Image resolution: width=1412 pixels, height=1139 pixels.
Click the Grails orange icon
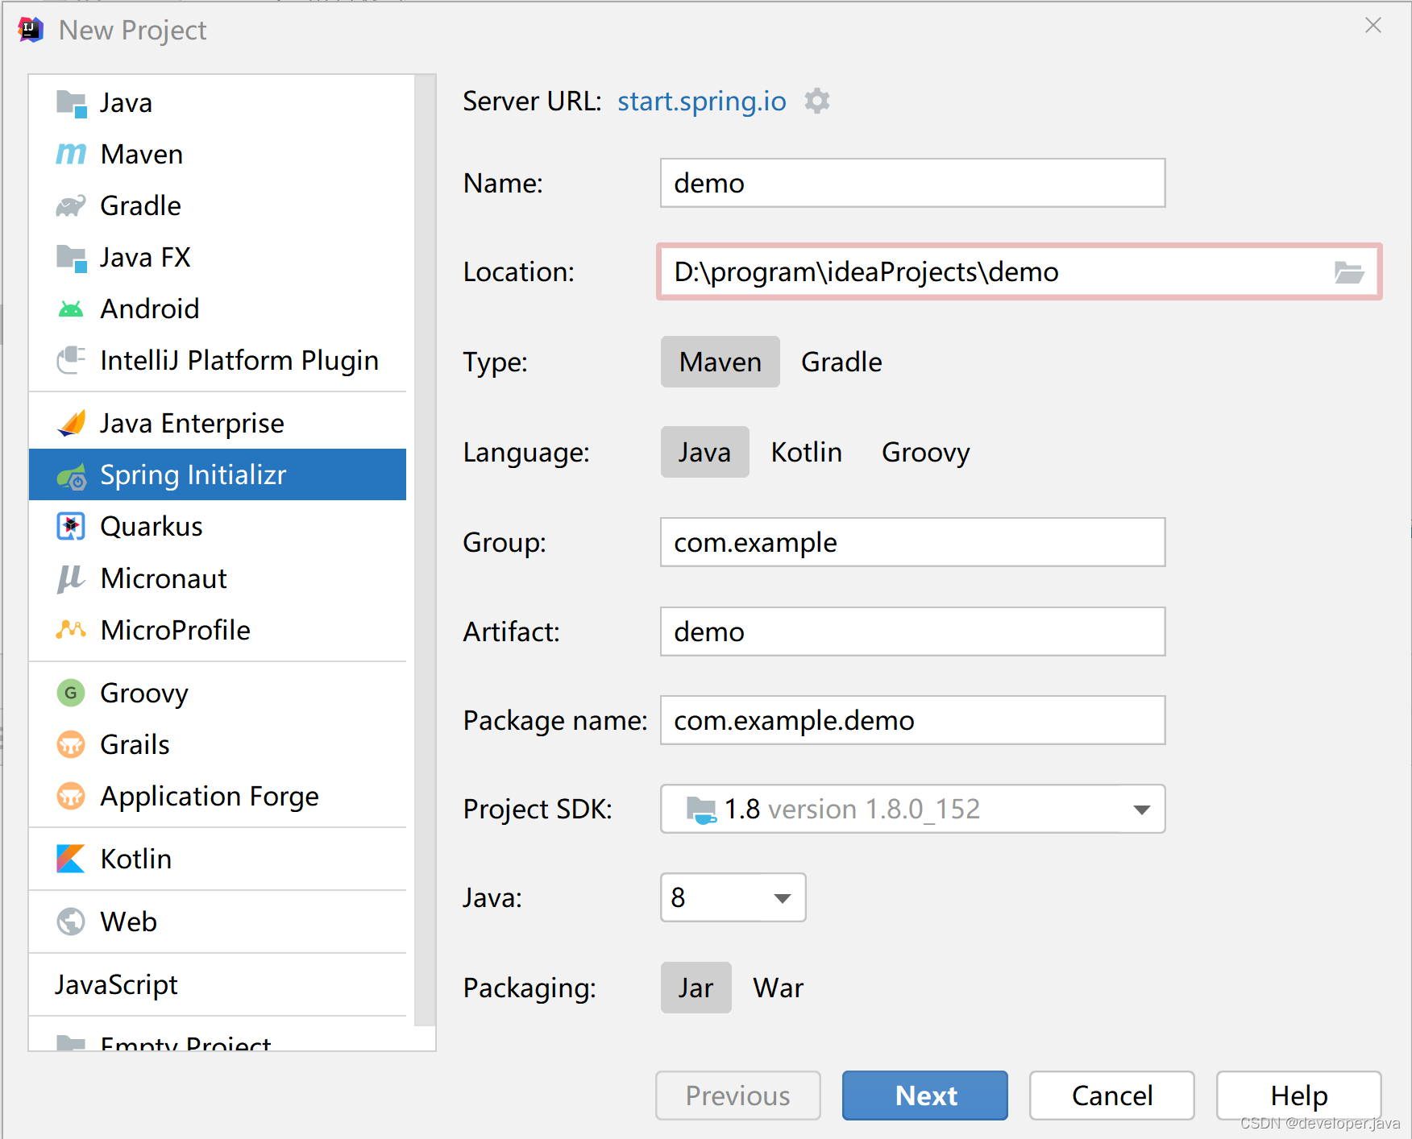pyautogui.click(x=71, y=744)
